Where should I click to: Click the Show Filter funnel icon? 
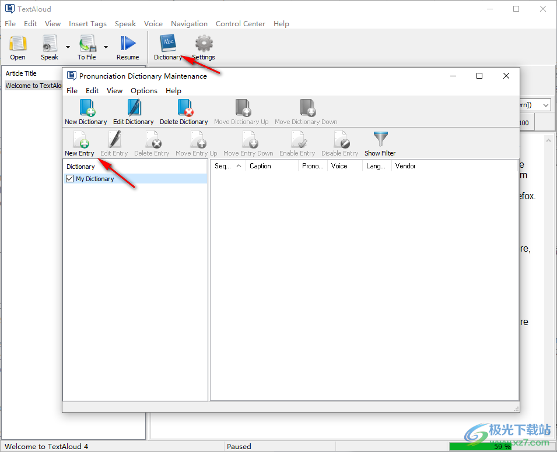coord(380,139)
